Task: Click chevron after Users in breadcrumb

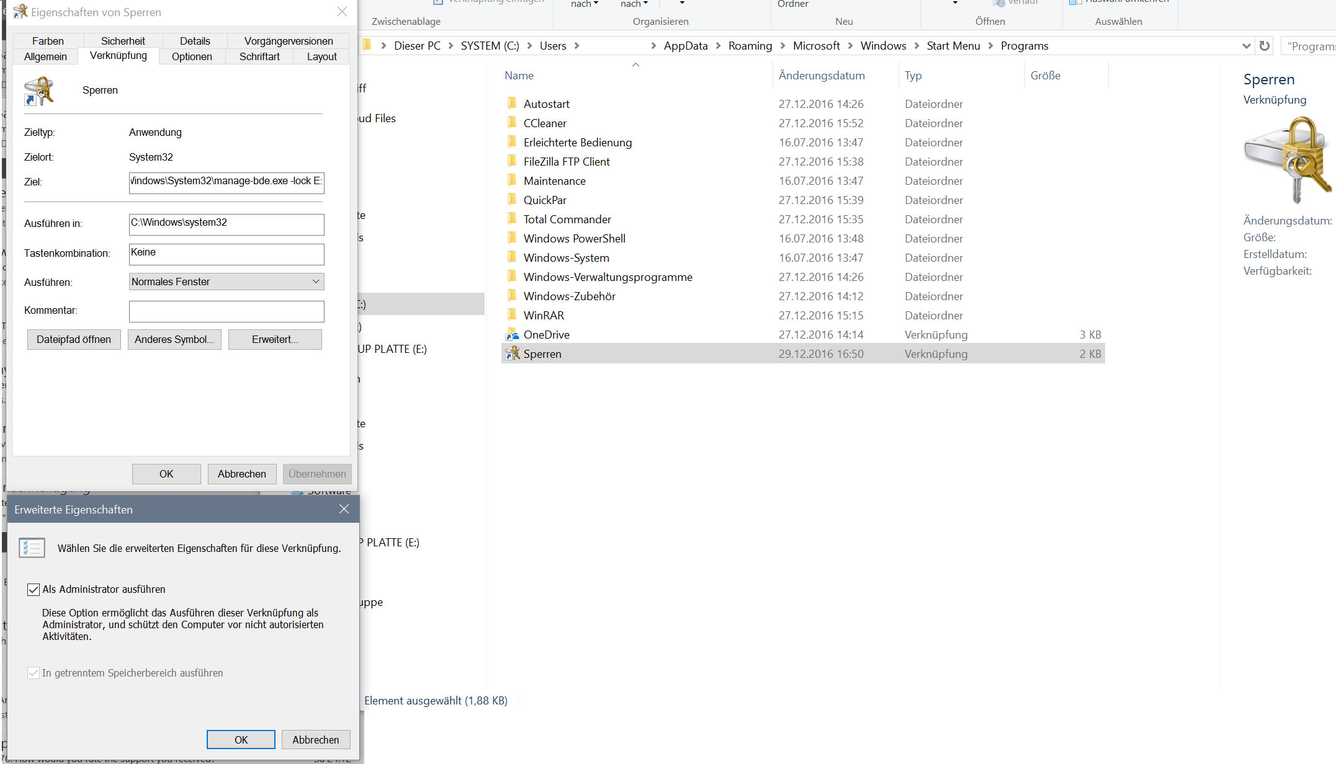Action: pyautogui.click(x=577, y=46)
